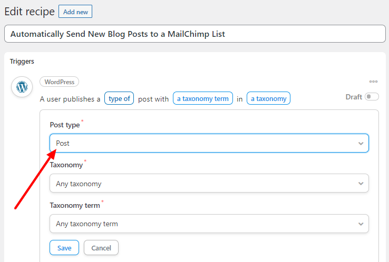Click the Taxonomy field chevron arrow
This screenshot has width=389, height=262.
point(361,184)
